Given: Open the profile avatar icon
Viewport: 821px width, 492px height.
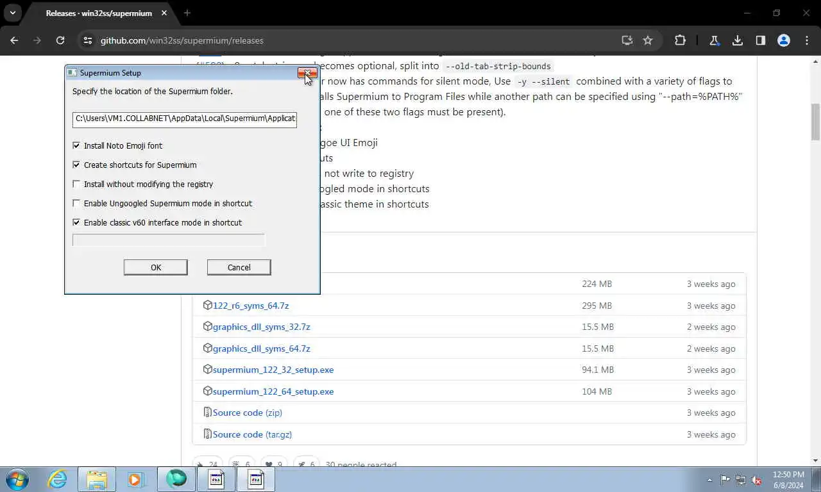Looking at the screenshot, I should tap(784, 40).
